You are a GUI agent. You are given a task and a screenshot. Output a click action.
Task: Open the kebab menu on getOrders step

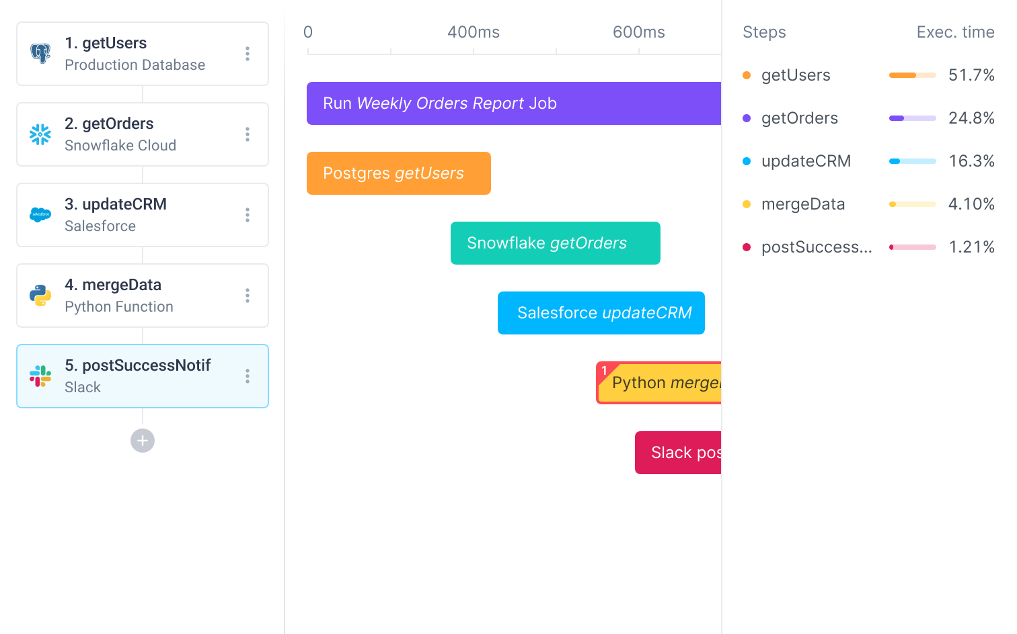click(x=248, y=134)
